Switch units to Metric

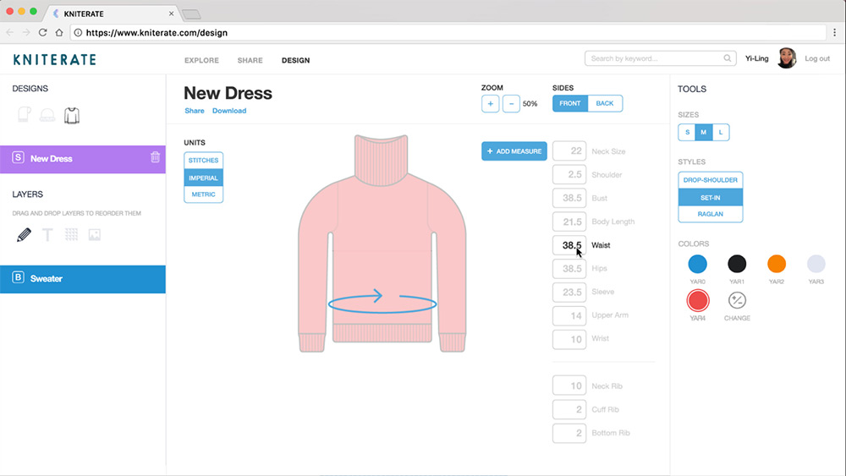click(203, 194)
